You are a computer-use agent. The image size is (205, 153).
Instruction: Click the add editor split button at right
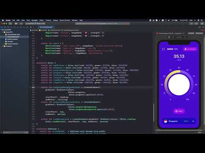click(203, 27)
